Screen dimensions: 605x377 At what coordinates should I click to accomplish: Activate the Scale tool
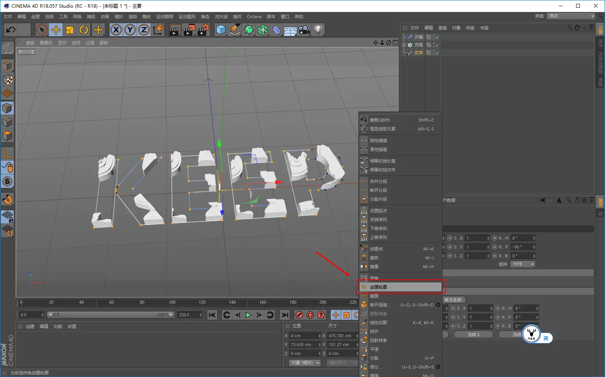(x=70, y=30)
